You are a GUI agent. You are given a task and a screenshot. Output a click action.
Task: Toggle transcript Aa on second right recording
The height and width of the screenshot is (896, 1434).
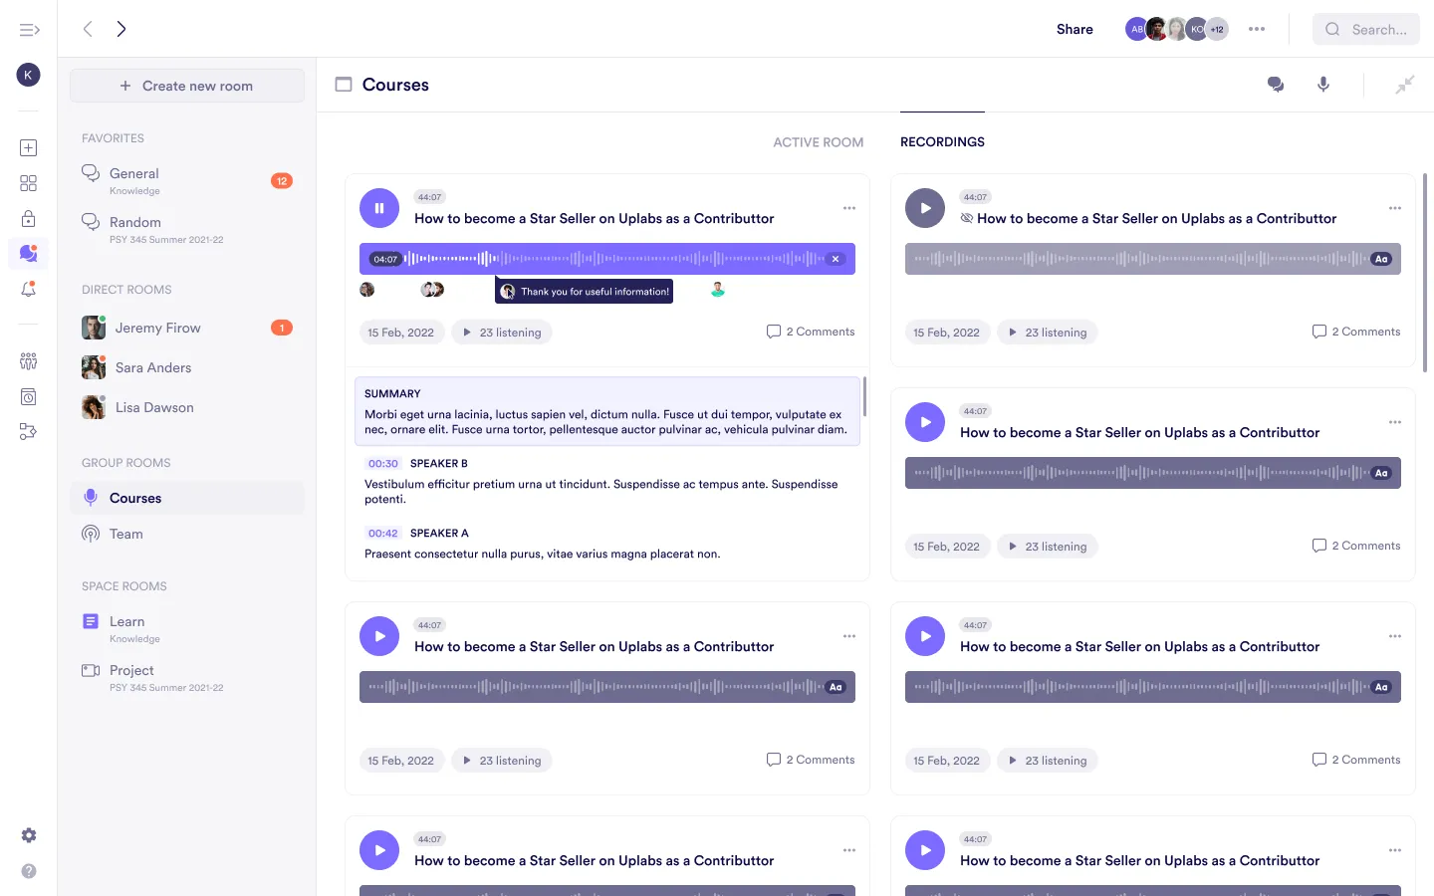(x=1381, y=473)
